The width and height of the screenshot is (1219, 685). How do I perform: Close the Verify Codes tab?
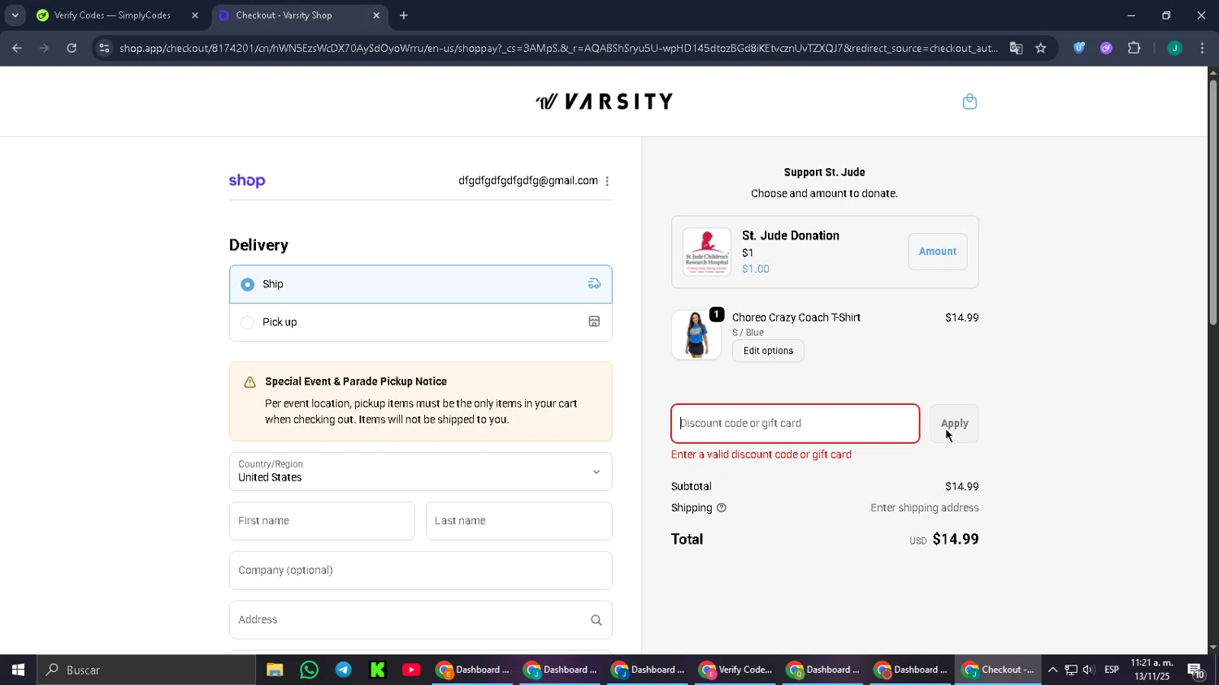tap(195, 15)
